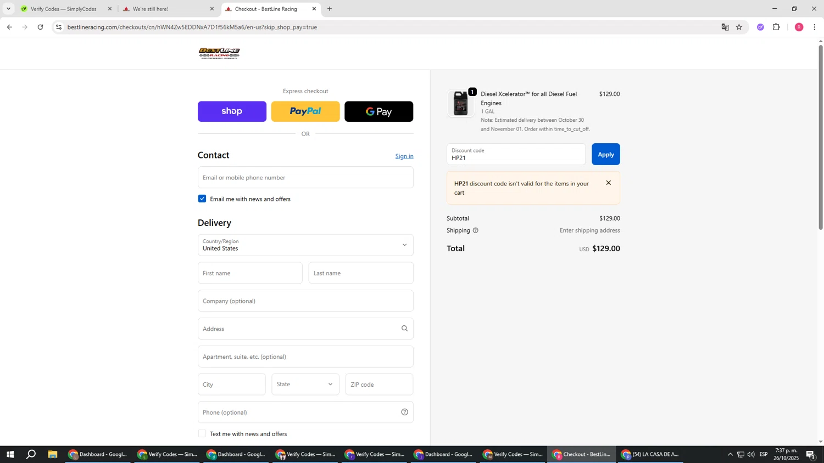
Task: Uncheck Email me with news and offers
Action: click(x=202, y=199)
